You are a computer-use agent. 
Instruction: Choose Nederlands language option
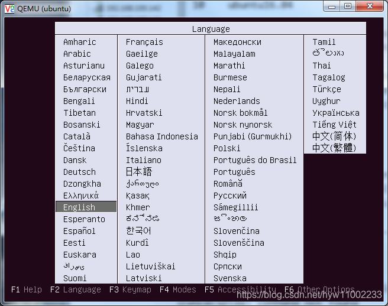click(237, 101)
